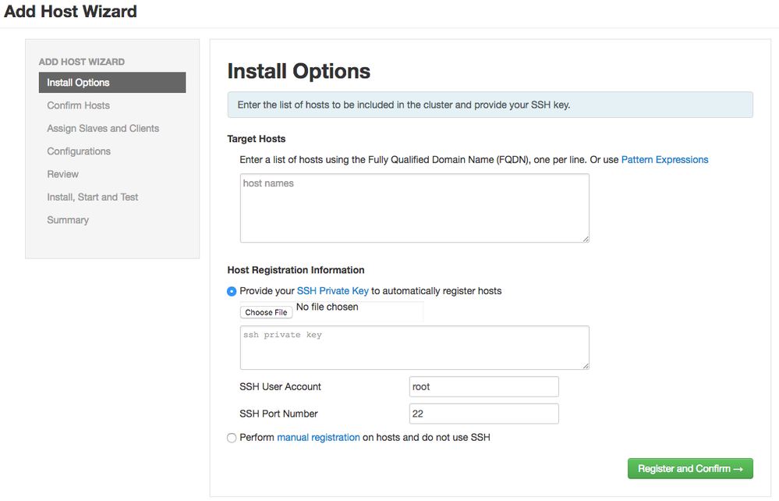Click the Choose File button

click(x=266, y=312)
